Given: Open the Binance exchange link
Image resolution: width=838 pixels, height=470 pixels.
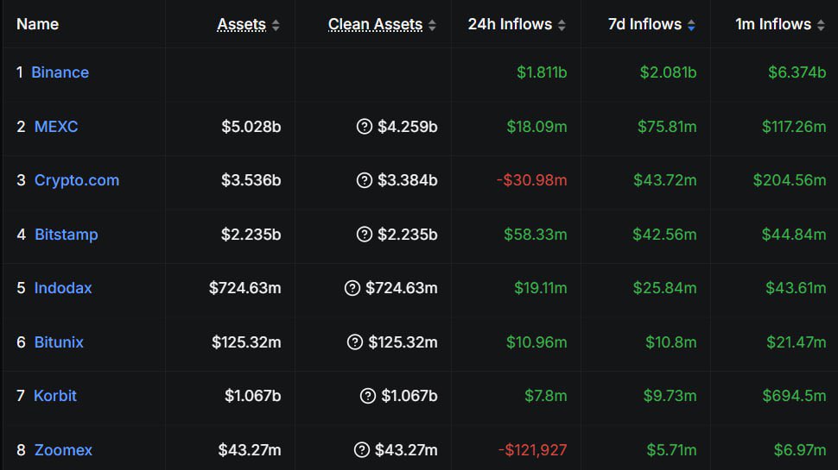Looking at the screenshot, I should click(x=60, y=72).
